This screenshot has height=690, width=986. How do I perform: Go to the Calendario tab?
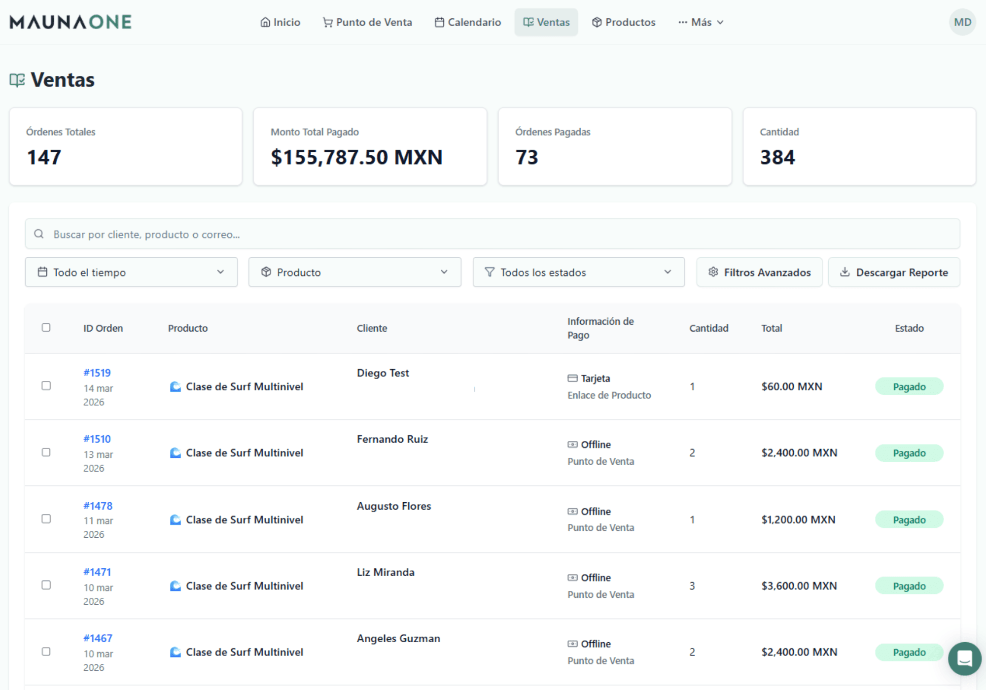point(467,22)
